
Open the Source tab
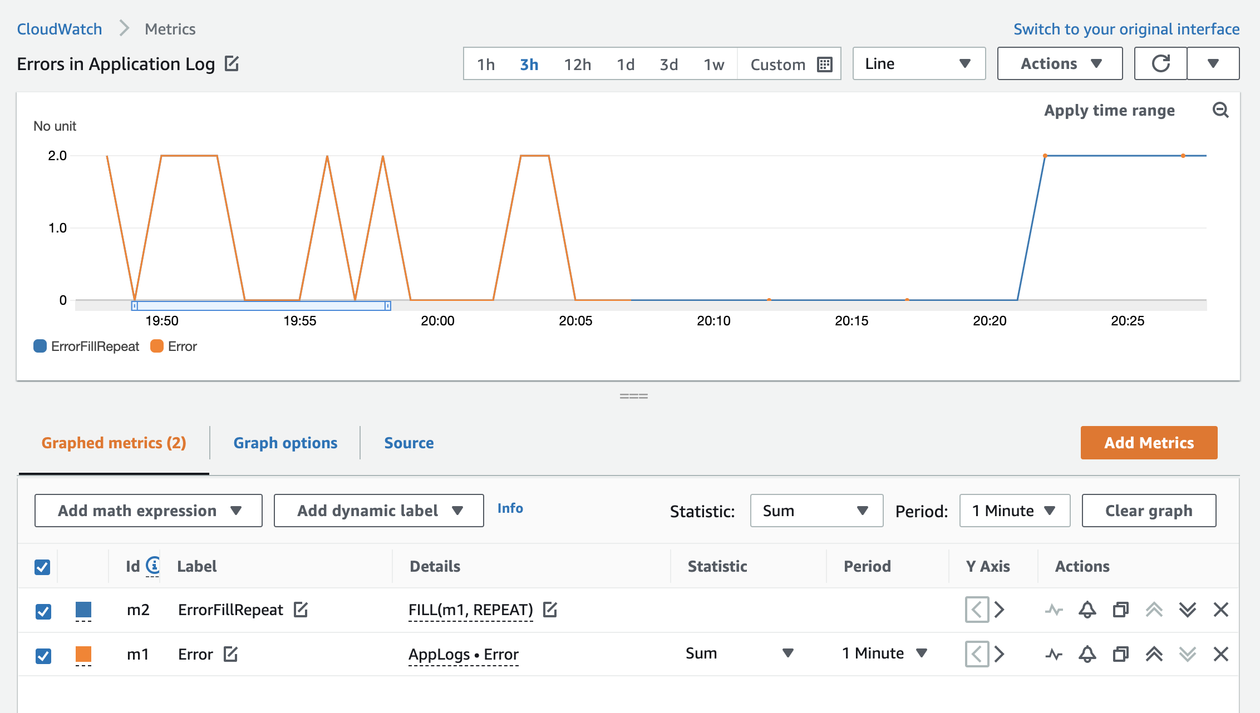[408, 443]
